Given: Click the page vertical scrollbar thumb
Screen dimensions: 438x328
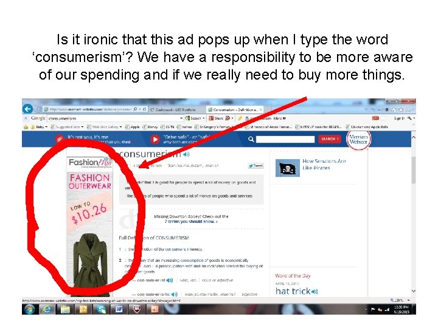Looking at the screenshot, I should click(414, 170).
